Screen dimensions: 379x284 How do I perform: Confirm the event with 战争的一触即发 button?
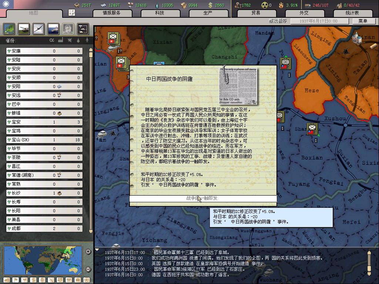coord(203,199)
